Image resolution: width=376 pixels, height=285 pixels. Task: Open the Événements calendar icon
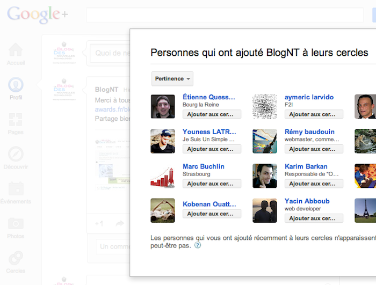[x=16, y=189]
